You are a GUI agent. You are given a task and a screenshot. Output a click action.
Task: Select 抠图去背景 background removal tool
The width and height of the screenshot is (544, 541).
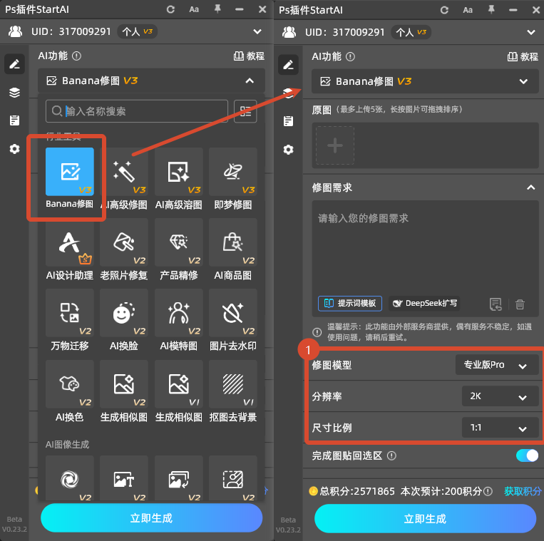pos(233,384)
